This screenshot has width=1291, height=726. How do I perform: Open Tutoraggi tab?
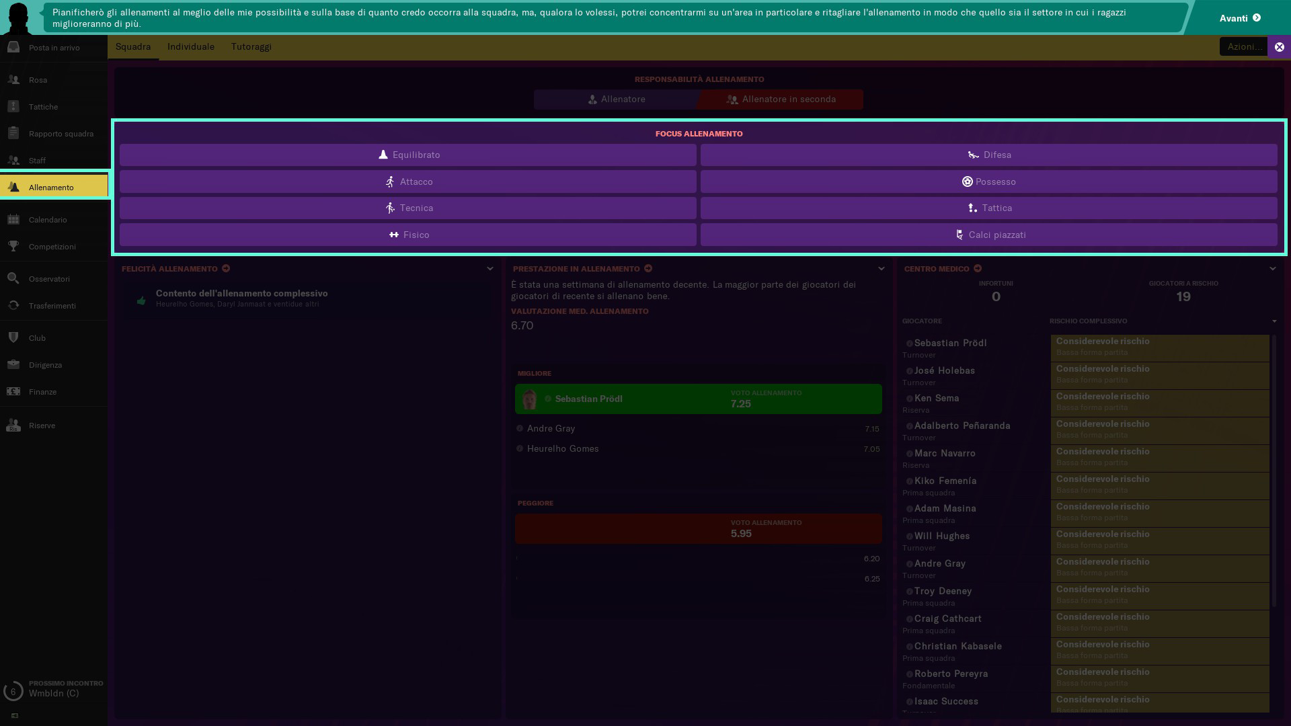(x=251, y=46)
